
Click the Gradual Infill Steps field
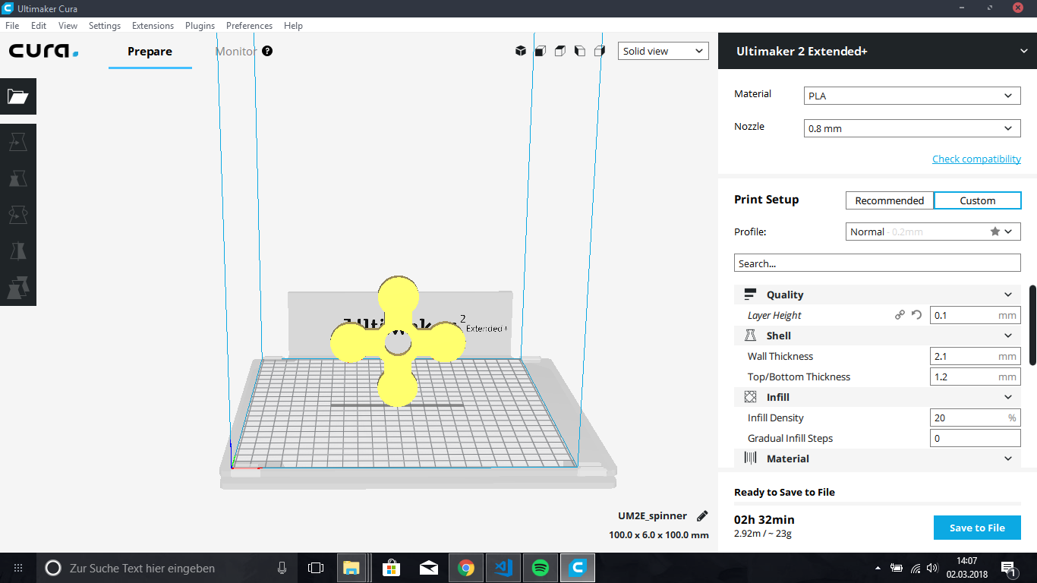pyautogui.click(x=976, y=438)
